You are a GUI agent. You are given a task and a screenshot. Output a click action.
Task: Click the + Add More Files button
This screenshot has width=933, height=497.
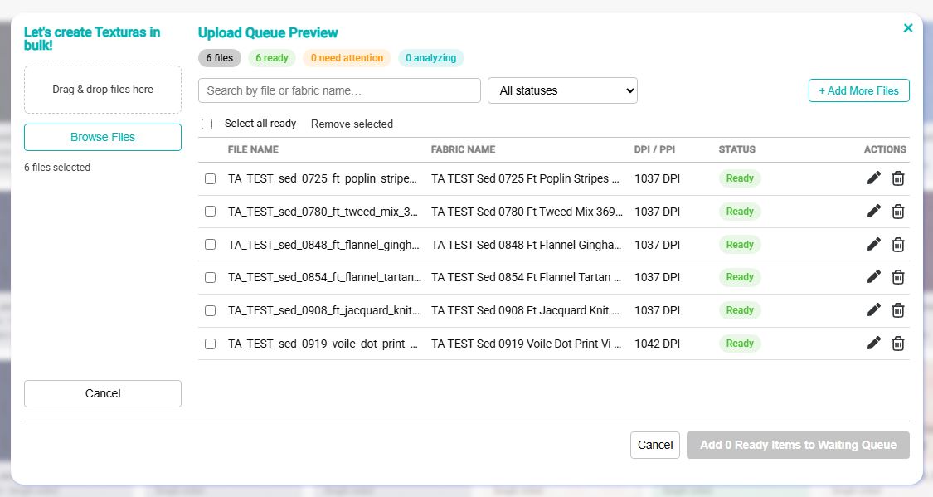(x=858, y=90)
